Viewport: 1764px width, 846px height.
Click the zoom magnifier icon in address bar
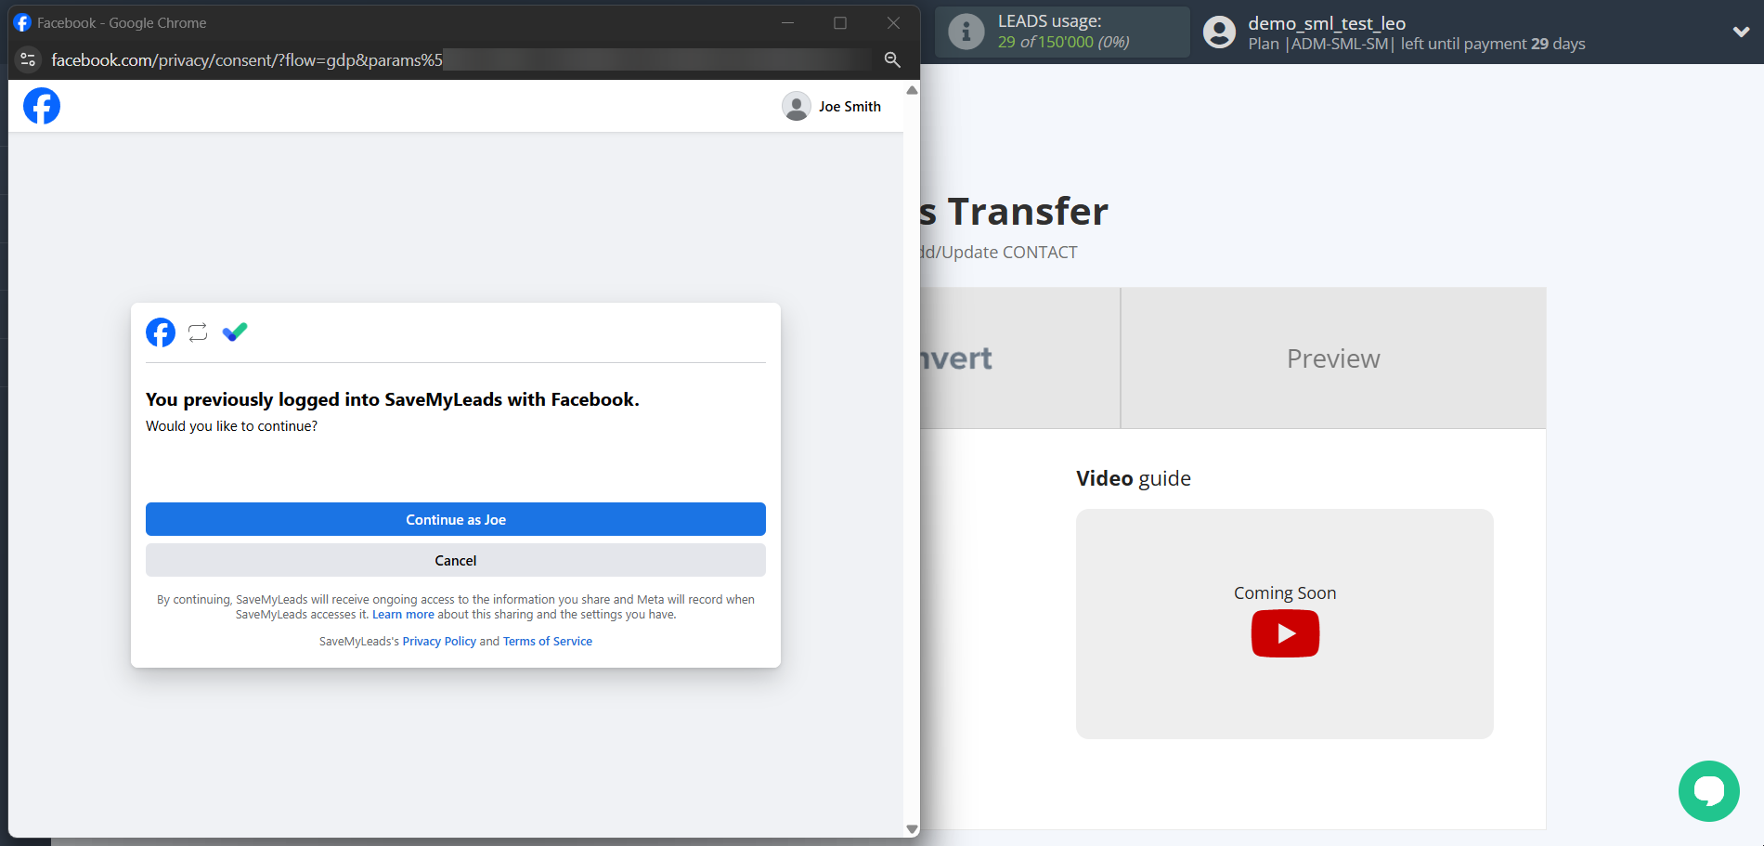892,59
